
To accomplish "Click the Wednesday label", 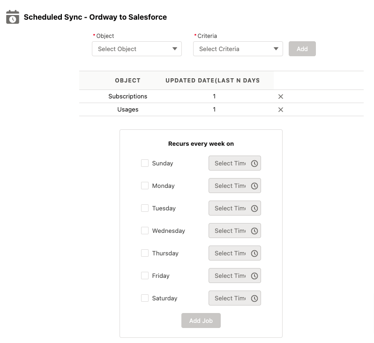I will (168, 231).
